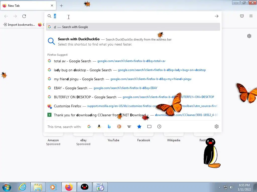Open search settings gear in suggestion panel

coord(217,126)
